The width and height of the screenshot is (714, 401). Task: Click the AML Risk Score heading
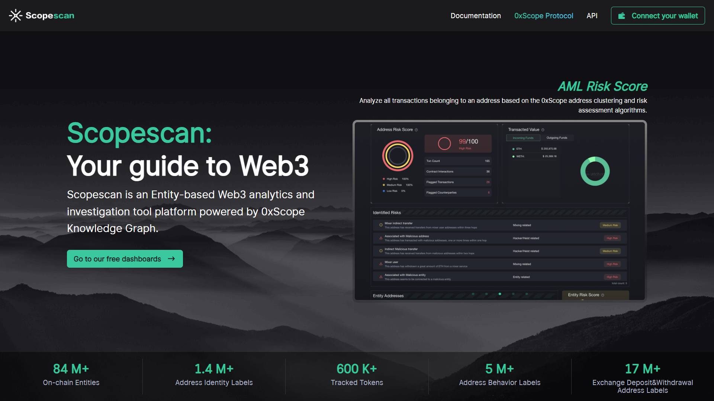click(x=602, y=87)
